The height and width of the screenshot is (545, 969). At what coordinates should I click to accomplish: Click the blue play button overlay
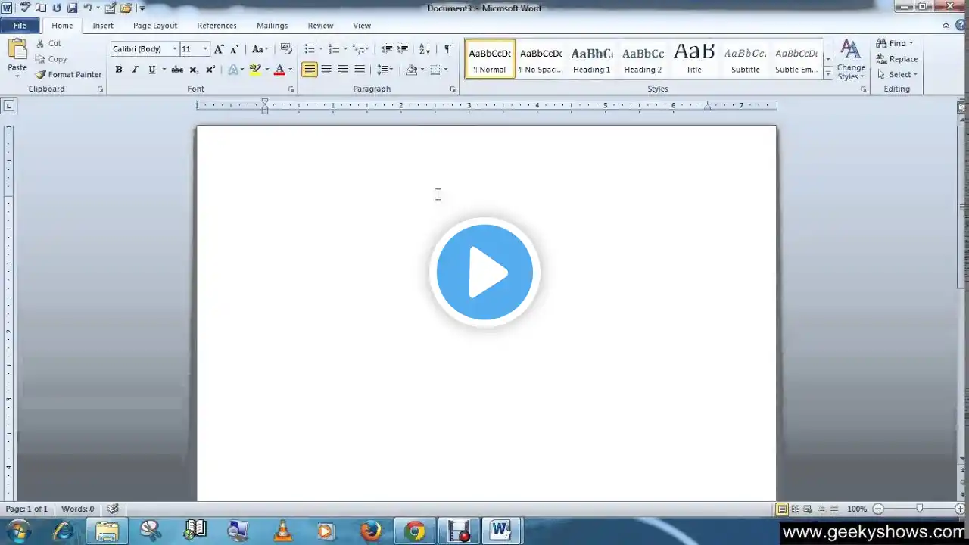click(x=484, y=272)
